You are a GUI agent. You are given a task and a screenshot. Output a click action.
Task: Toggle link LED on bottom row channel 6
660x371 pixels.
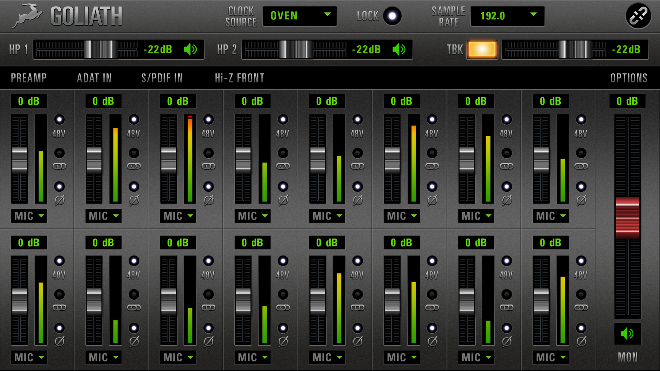(x=432, y=295)
